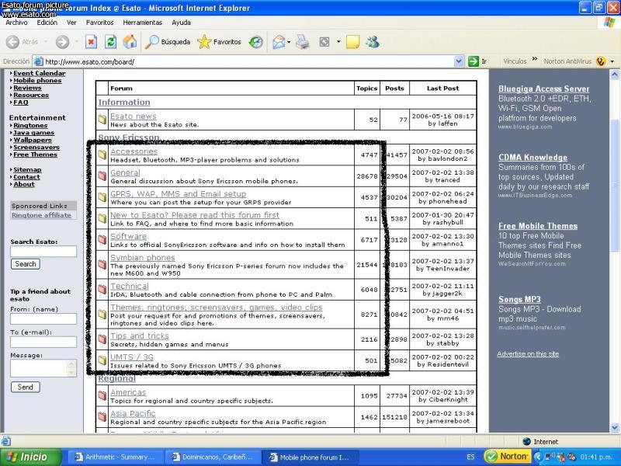The width and height of the screenshot is (621, 466).
Task: Open Messenger people icon in toolbar
Action: point(373,42)
